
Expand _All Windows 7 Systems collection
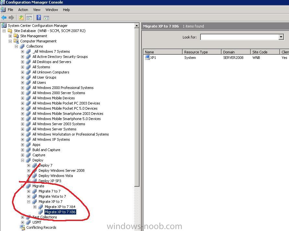pyautogui.click(x=22, y=51)
